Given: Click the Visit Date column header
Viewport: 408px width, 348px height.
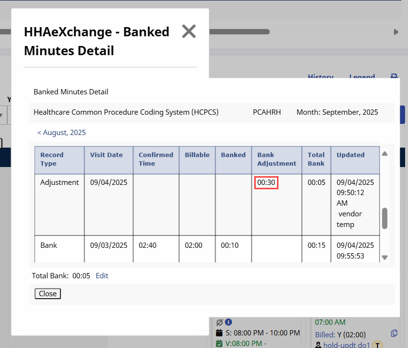Looking at the screenshot, I should (x=106, y=155).
